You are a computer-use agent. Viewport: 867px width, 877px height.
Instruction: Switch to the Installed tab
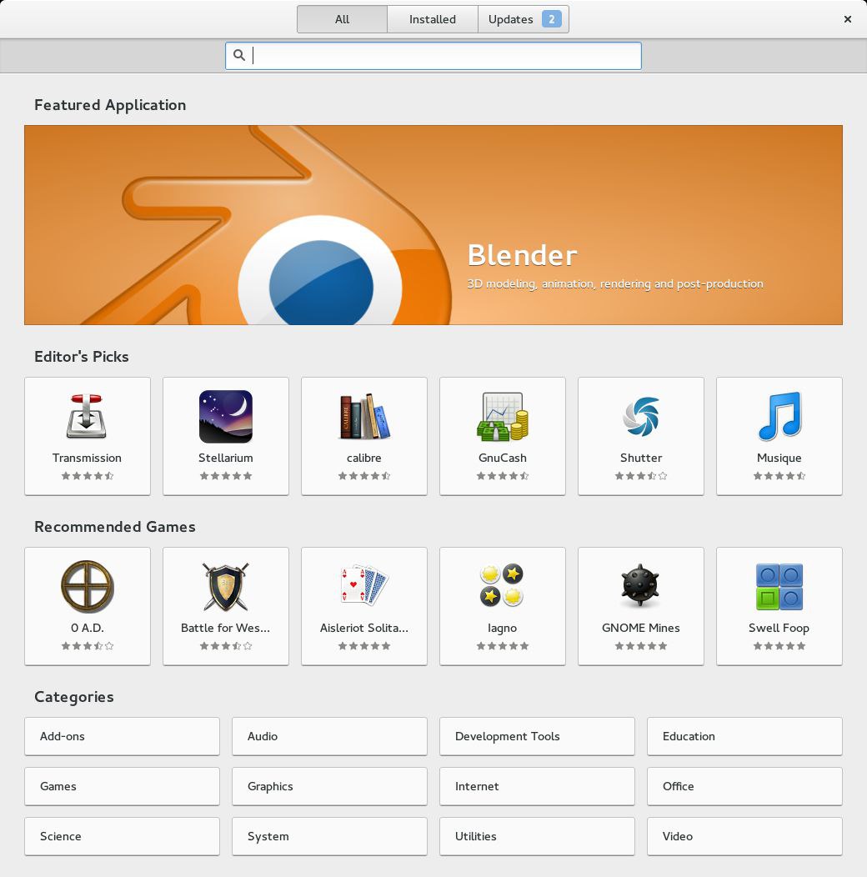point(433,19)
